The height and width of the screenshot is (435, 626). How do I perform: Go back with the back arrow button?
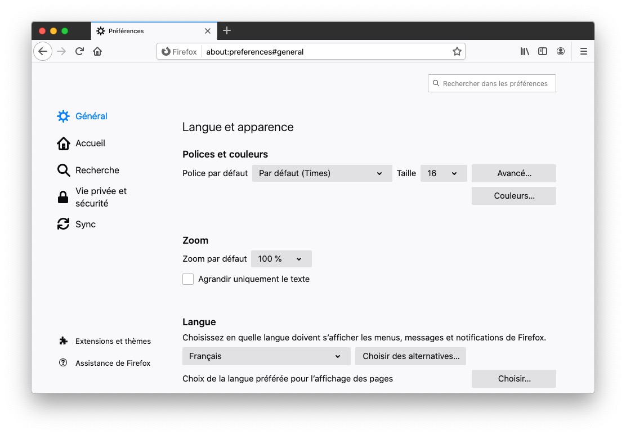click(43, 51)
